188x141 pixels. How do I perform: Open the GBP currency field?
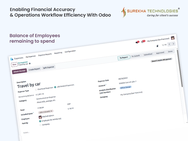coord(69,104)
